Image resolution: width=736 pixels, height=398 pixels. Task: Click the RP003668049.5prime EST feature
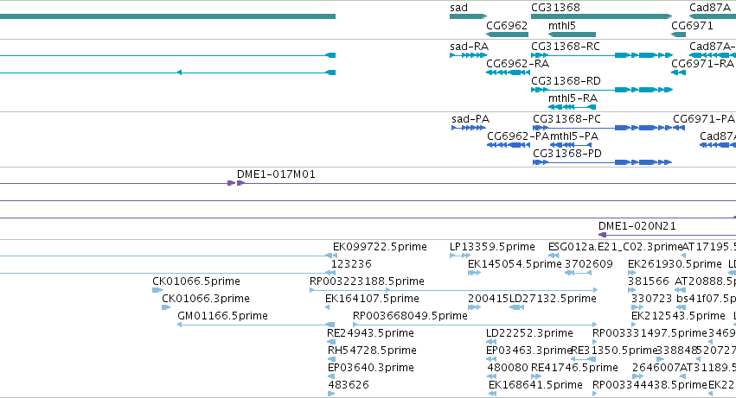[475, 325]
